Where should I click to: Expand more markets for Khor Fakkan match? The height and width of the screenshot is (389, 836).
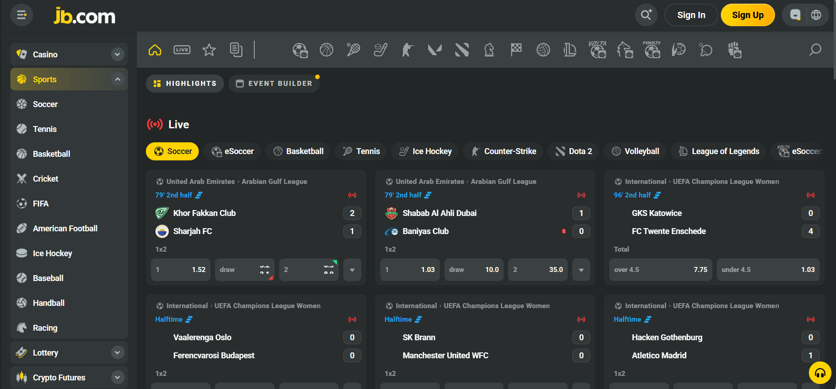click(352, 270)
